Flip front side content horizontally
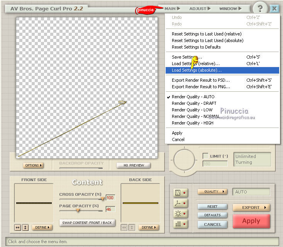This screenshot has height=247, width=283. [17, 228]
